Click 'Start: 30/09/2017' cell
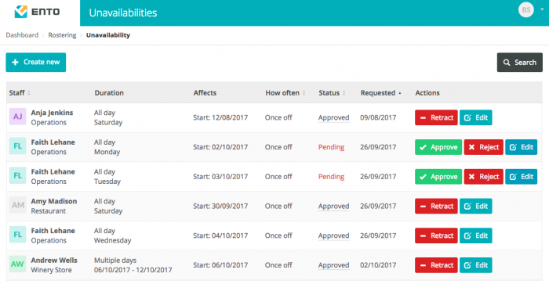This screenshot has height=284, width=549. pos(220,206)
